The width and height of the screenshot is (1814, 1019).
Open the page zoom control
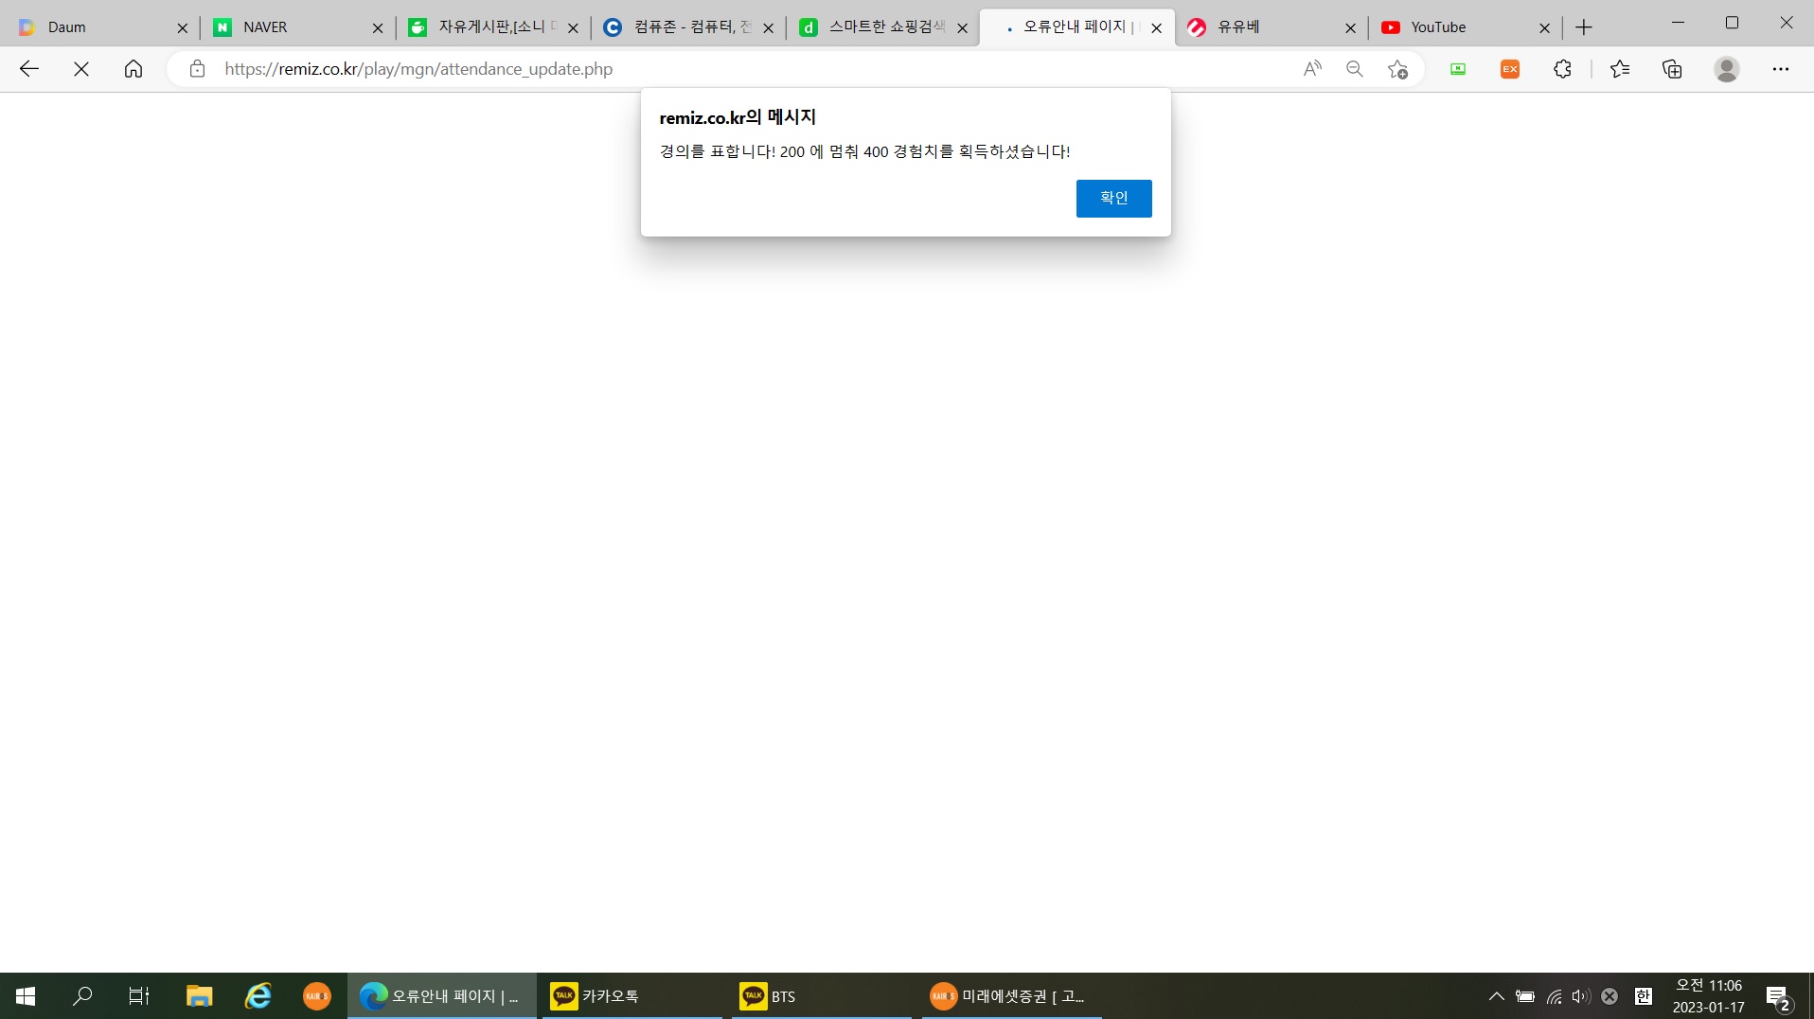[1355, 68]
